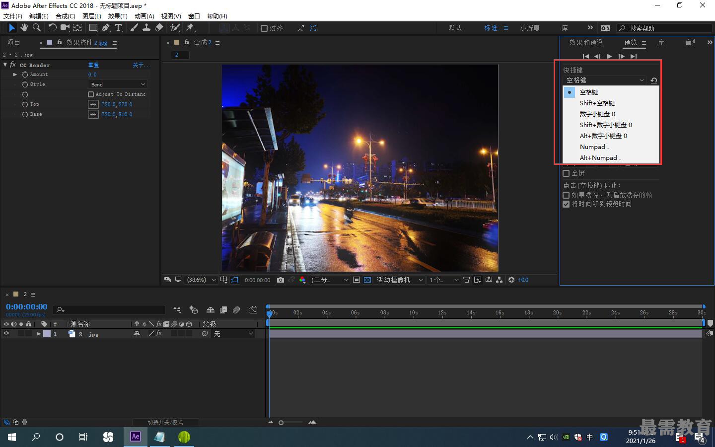Open the 活动摄像机 view dropdown

point(400,280)
